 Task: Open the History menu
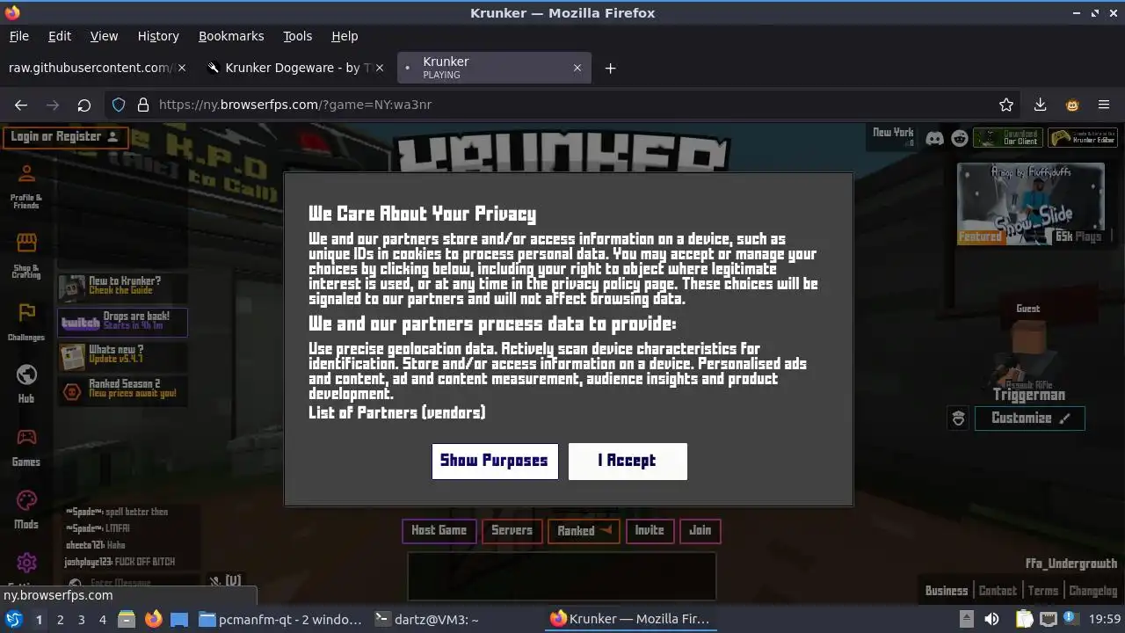click(158, 36)
